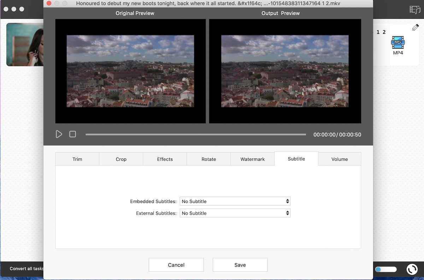Switch to the Watermark tab
424x280 pixels.
point(252,159)
